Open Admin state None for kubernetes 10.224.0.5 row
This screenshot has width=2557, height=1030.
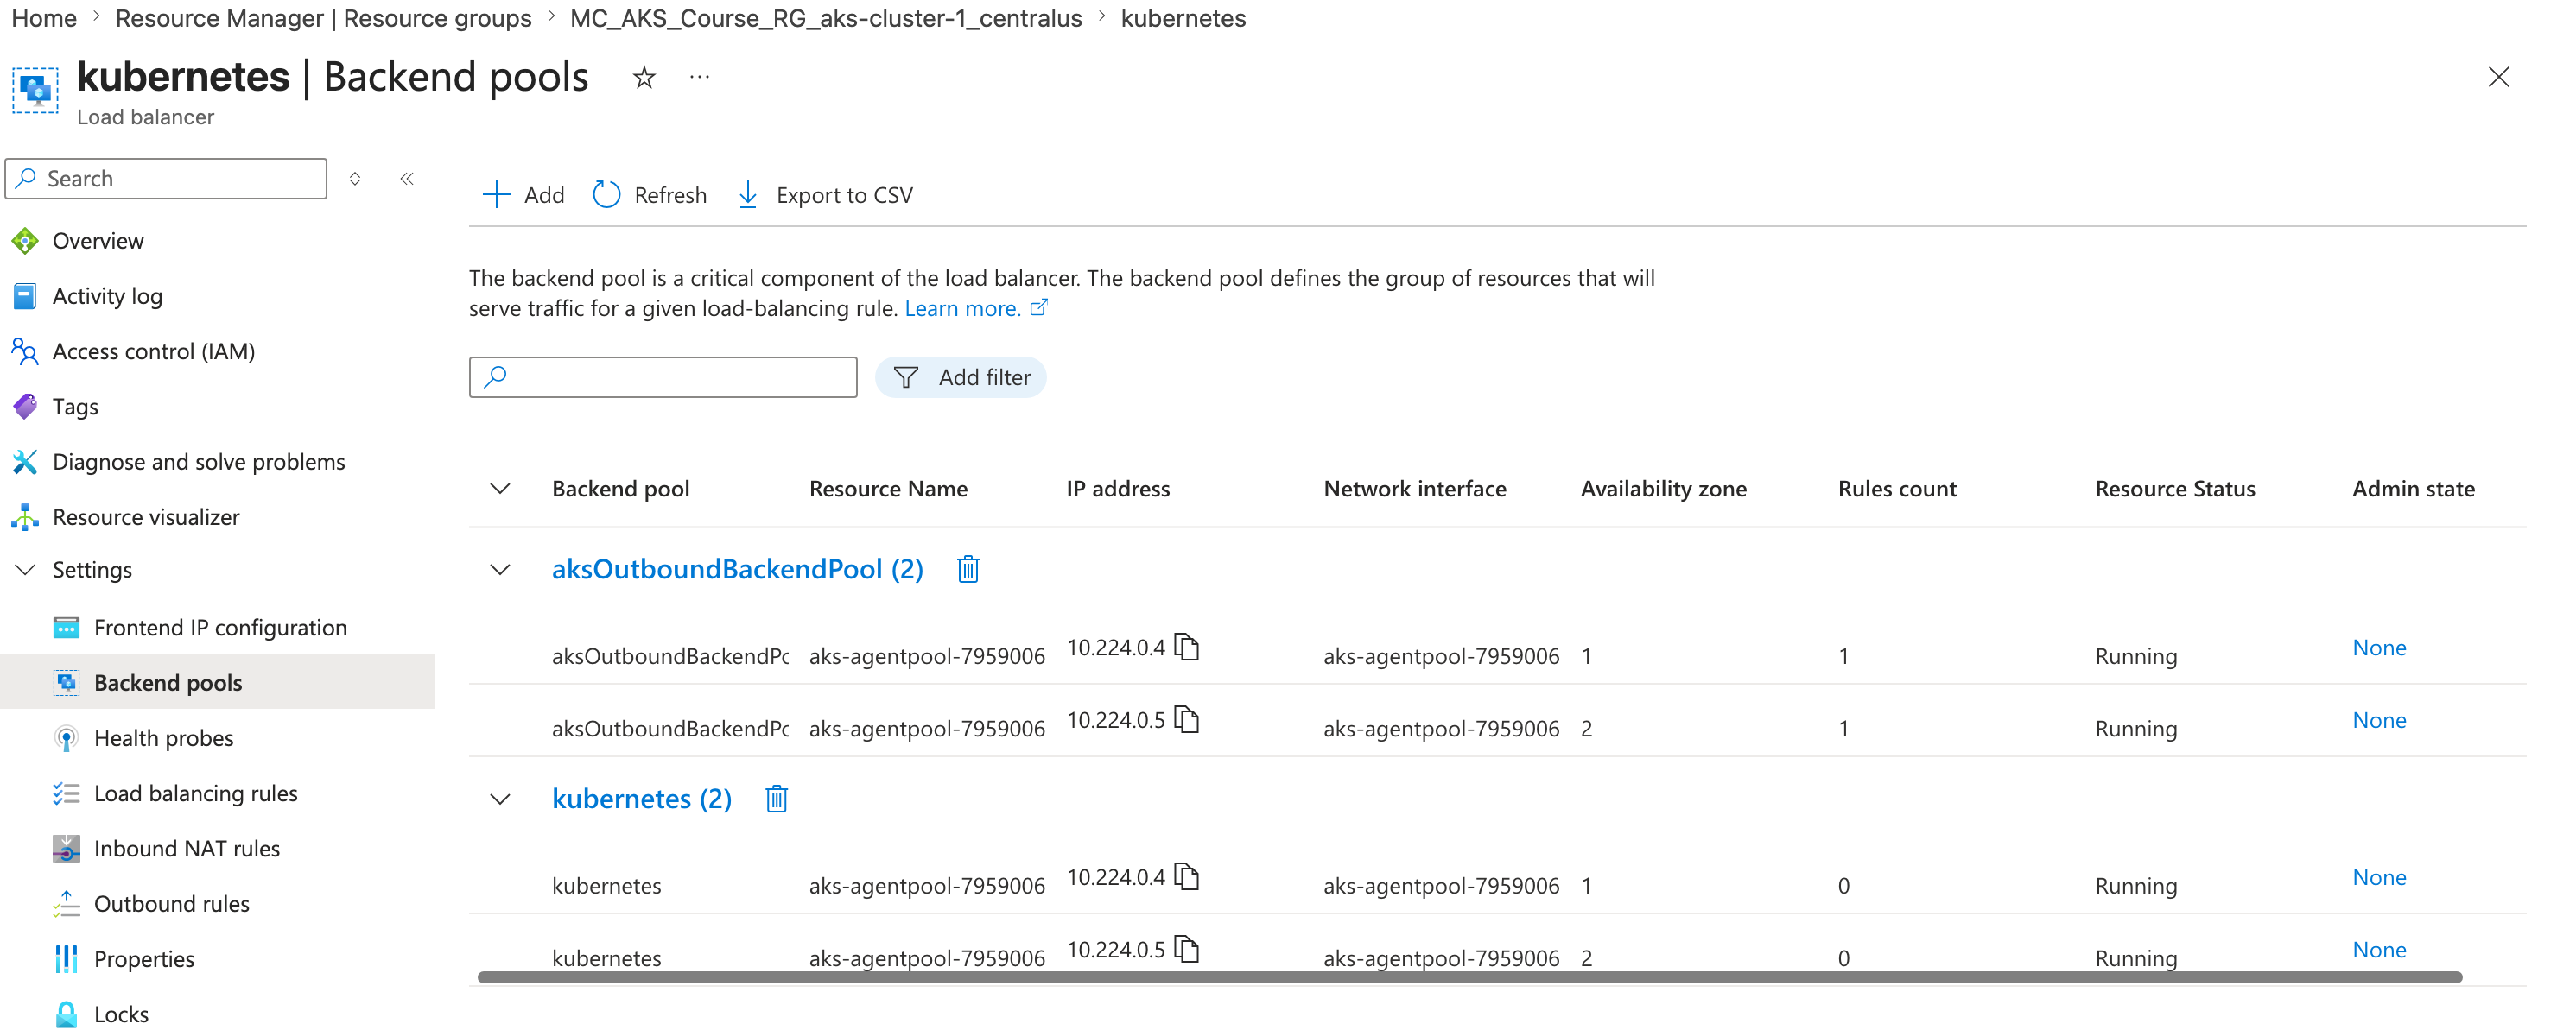pos(2379,949)
